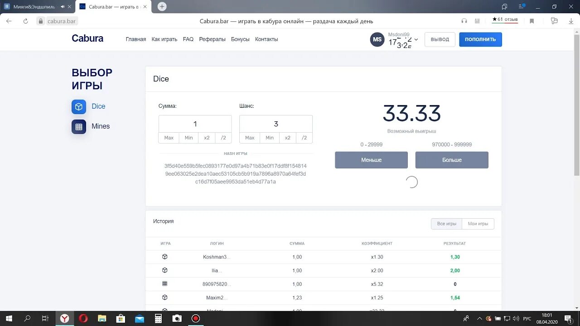Switch history to Мои игры

click(478, 224)
